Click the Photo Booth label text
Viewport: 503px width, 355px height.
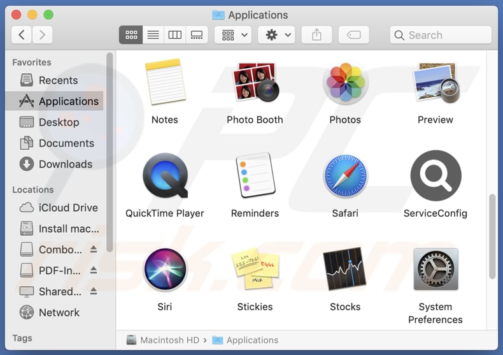click(x=255, y=120)
